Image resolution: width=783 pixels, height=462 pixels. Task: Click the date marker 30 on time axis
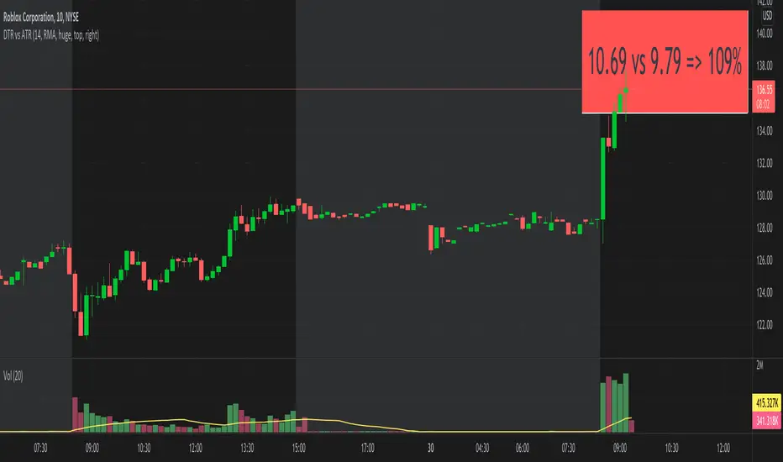click(430, 448)
